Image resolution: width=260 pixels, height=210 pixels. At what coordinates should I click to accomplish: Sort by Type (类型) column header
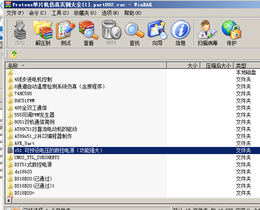(x=247, y=66)
